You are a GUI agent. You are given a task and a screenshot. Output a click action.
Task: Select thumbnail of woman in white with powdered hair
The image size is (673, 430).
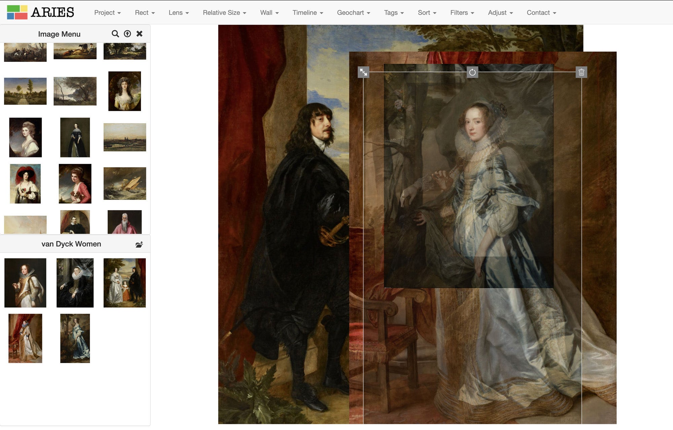click(x=26, y=137)
